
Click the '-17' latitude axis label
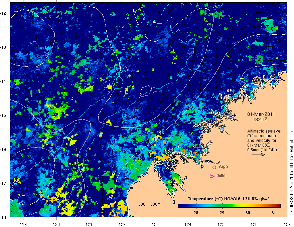click(4, 183)
